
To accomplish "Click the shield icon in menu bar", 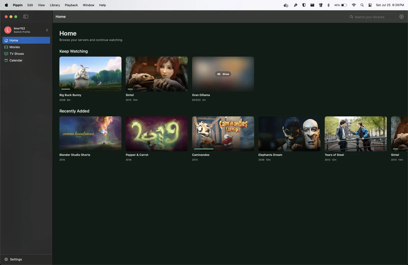I will [304, 5].
